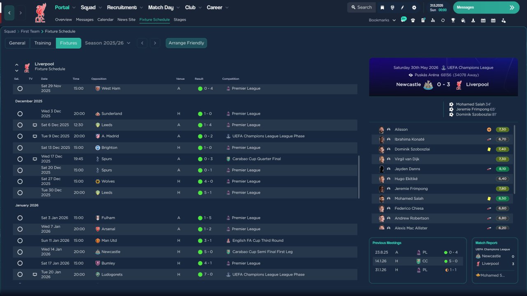Screen dimensions: 527x296
Task: Click Jayden Danns' 8,10 rating badge
Action: pyautogui.click(x=502, y=169)
